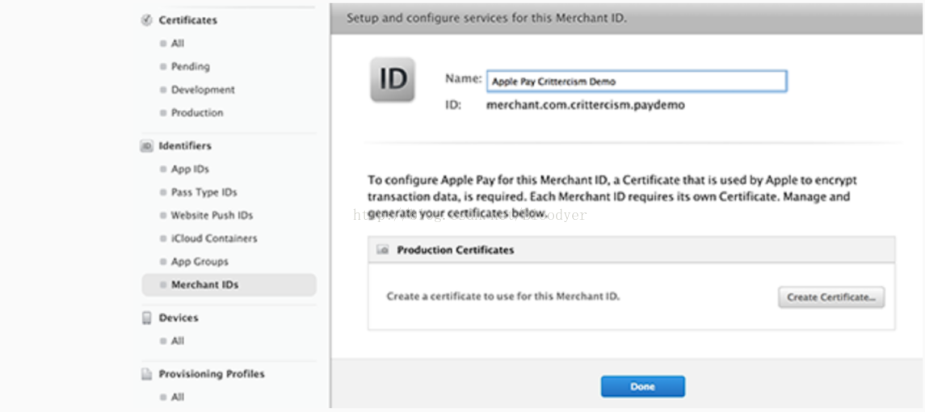Click the 'To configure Apple Pay' paragraph
925x412 pixels.
tap(612, 196)
